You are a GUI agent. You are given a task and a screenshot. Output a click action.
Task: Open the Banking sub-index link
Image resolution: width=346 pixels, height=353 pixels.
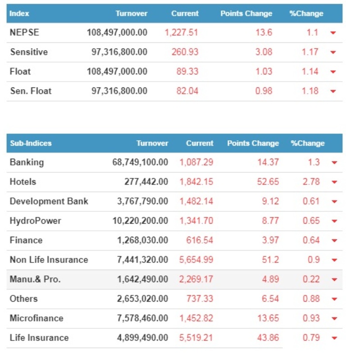click(x=27, y=162)
